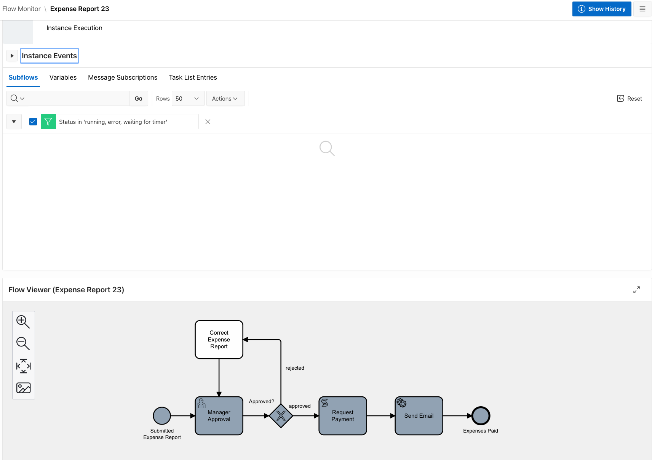Click the export image icon in Flow Viewer

[x=23, y=388]
